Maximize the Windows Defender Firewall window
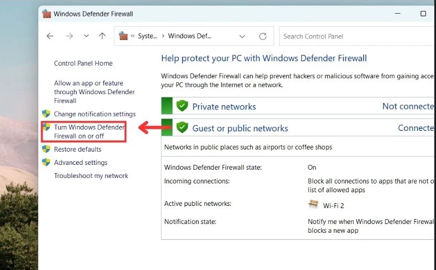The height and width of the screenshot is (270, 436). tap(423, 13)
